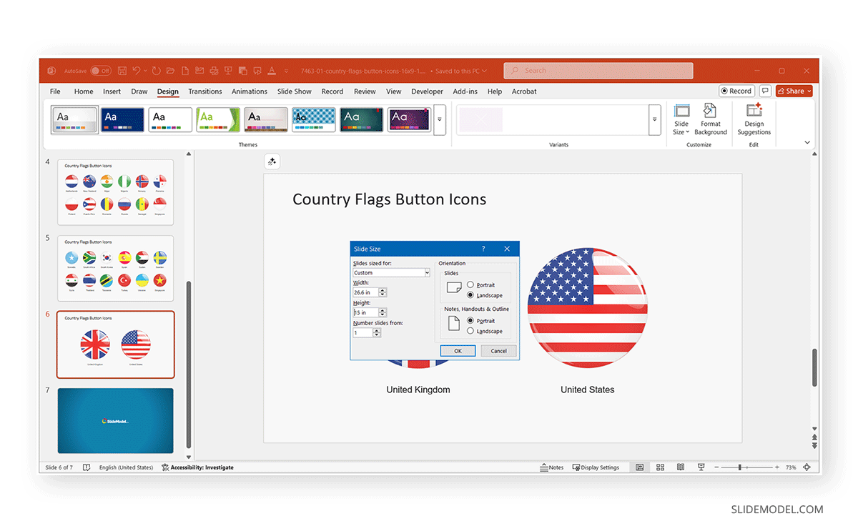Switch to the Animations tab
The width and height of the screenshot is (858, 531).
[249, 91]
